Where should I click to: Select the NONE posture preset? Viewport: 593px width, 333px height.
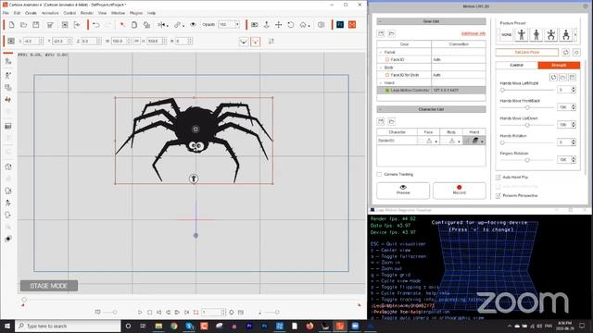[507, 34]
